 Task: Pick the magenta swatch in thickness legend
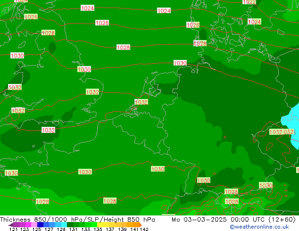pyautogui.click(x=28, y=224)
